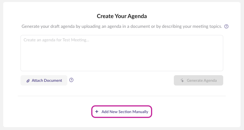Click the 'Attach Document' label text
The height and width of the screenshot is (130, 244).
(47, 80)
